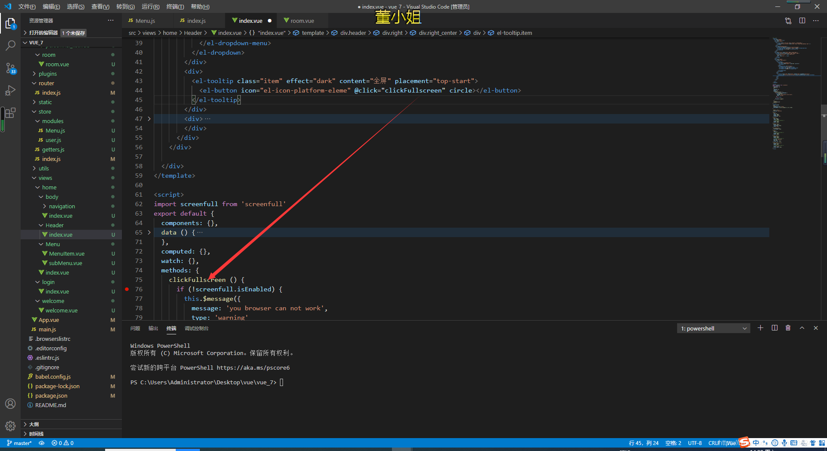Open the aka.ms/pscore6 link in terminal

(253, 368)
